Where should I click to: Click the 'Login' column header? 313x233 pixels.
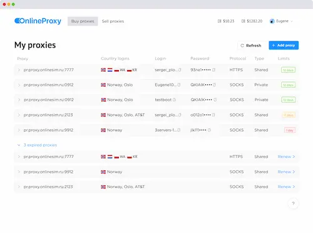160,58
